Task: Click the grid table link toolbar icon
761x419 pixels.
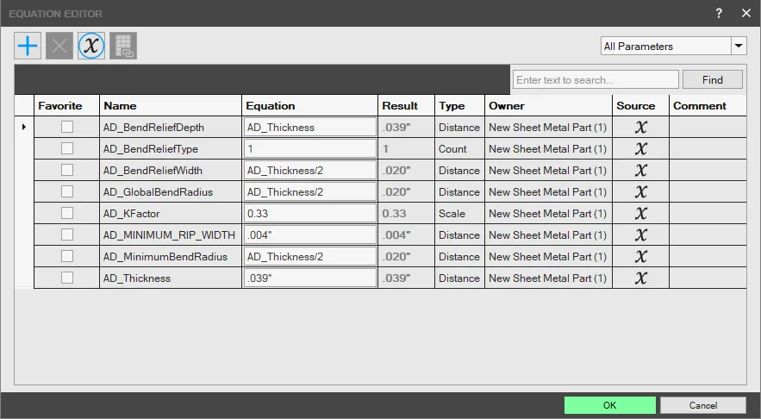Action: point(123,46)
